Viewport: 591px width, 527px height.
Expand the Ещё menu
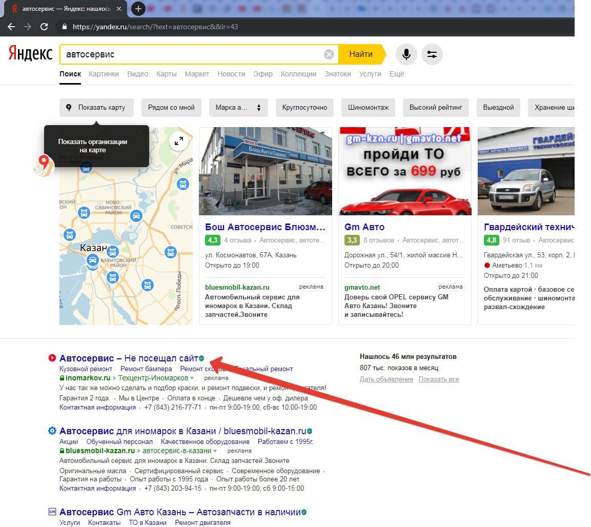397,74
